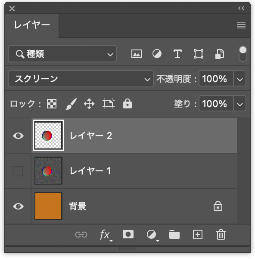Image resolution: width=255 pixels, height=259 pixels.
Task: Open the Layers panel hamburger menu
Action: [241, 25]
